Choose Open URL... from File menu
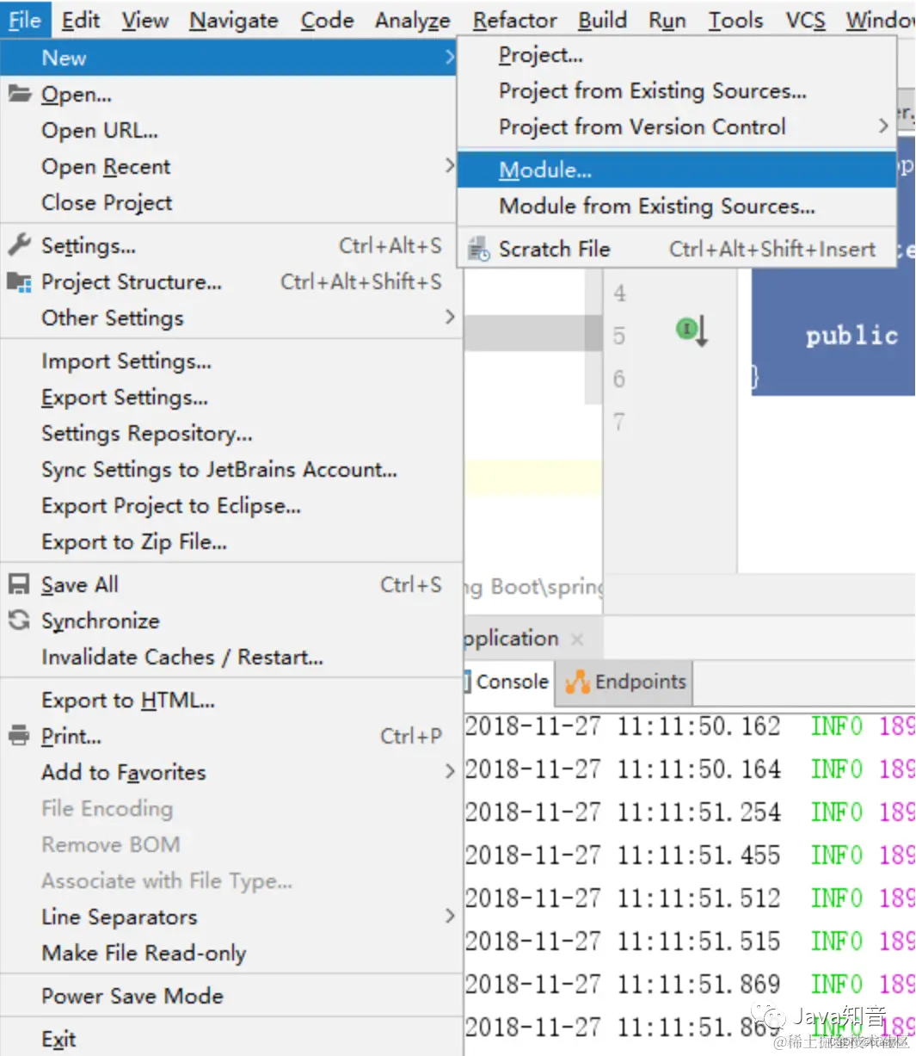916x1056 pixels. click(x=231, y=130)
